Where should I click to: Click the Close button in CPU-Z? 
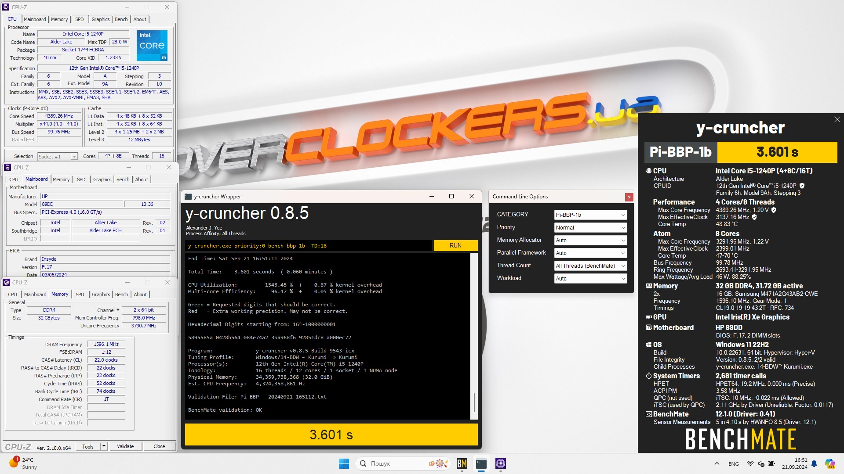tap(159, 446)
